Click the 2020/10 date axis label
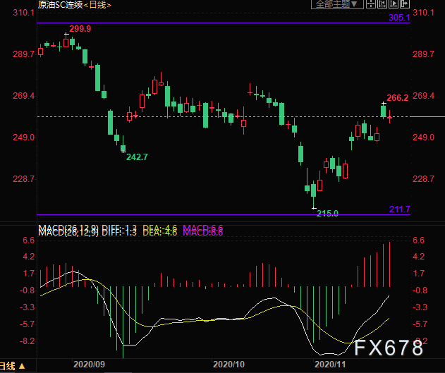 point(228,365)
